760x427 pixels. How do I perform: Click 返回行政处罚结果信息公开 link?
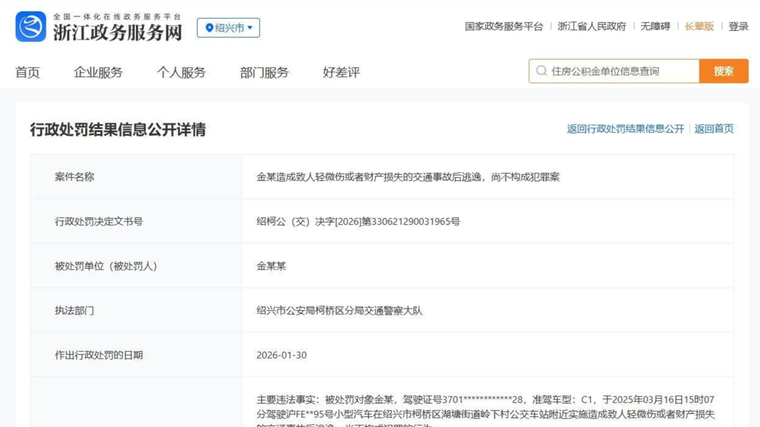pyautogui.click(x=625, y=129)
